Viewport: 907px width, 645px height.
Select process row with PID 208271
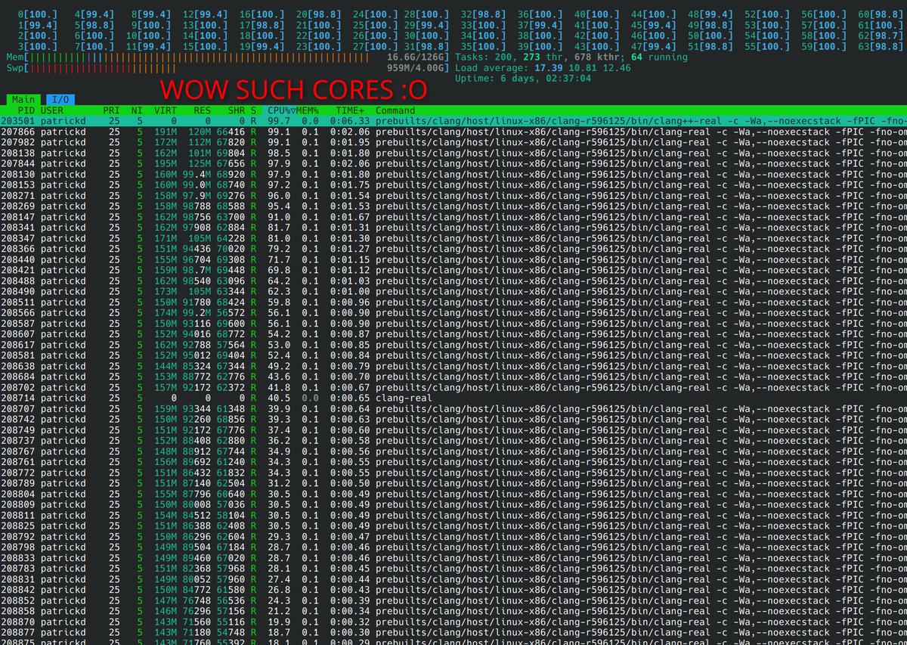pyautogui.click(x=453, y=196)
